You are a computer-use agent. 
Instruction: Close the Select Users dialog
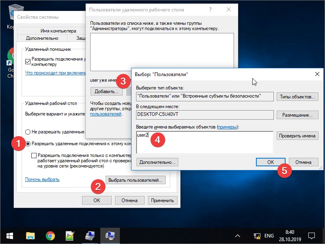click(317, 74)
